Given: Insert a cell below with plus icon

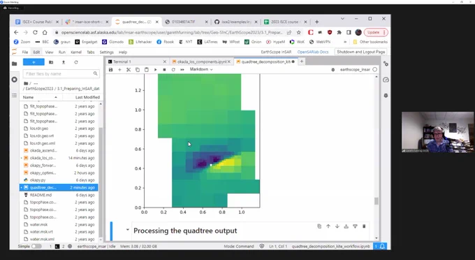Looking at the screenshot, I should tap(119, 70).
